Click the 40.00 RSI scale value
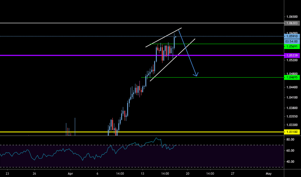 [290, 162]
